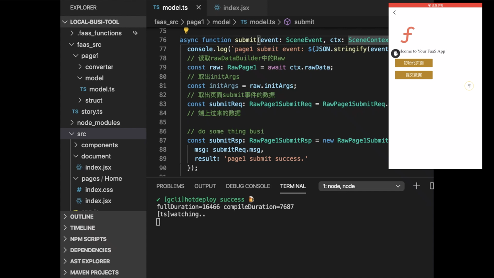Tap the 初始化页面 button in the preview
Viewport: 494px width, 278px height.
pyautogui.click(x=414, y=63)
